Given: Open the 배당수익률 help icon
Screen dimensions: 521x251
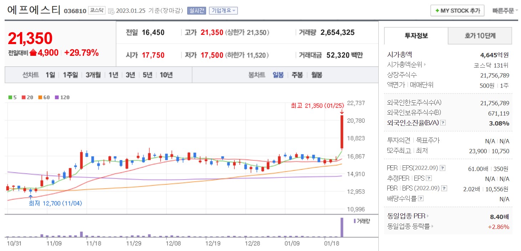Looking at the screenshot, I should [x=420, y=198].
